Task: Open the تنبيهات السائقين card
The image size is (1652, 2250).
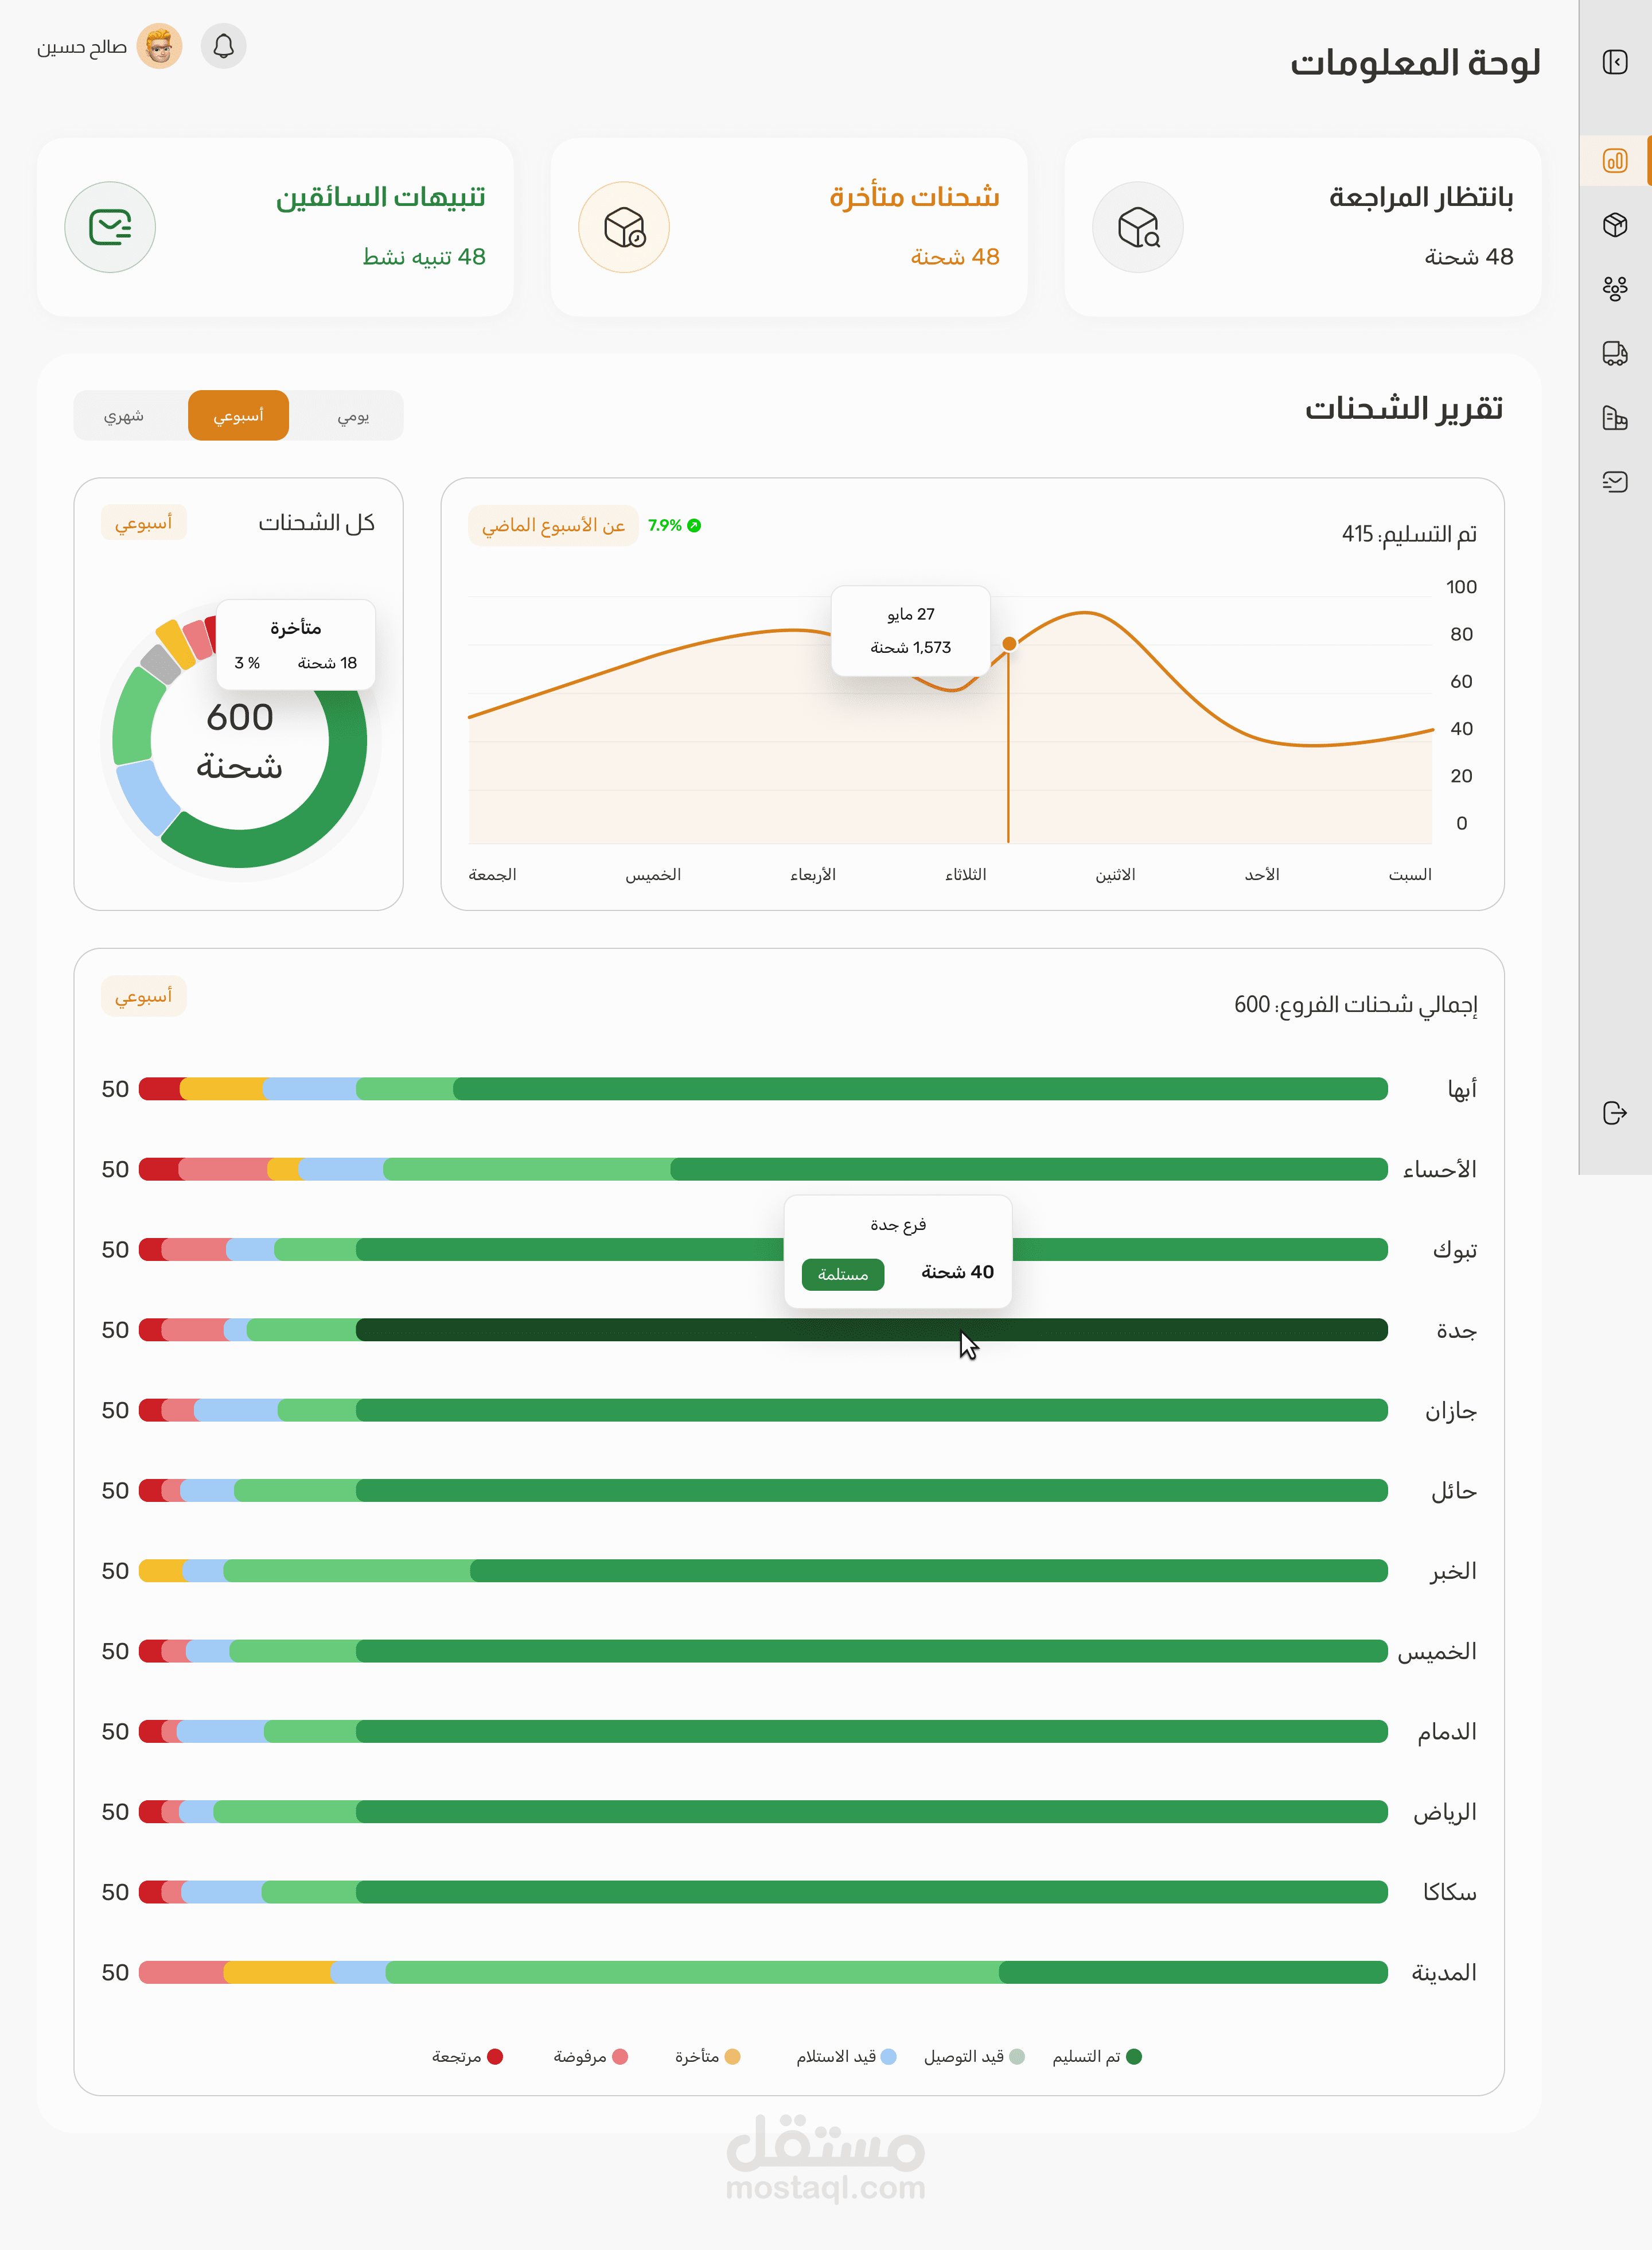Action: point(275,228)
